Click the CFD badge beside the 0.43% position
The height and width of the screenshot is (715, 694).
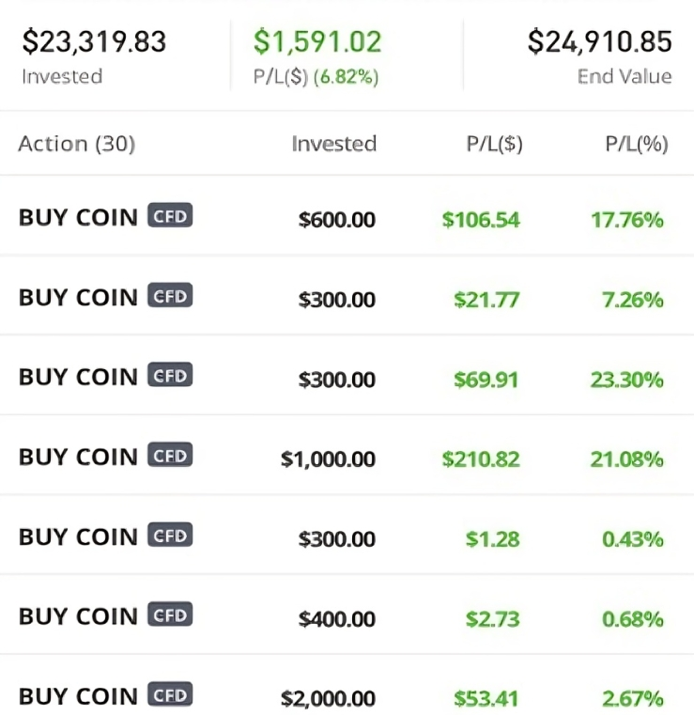click(170, 536)
